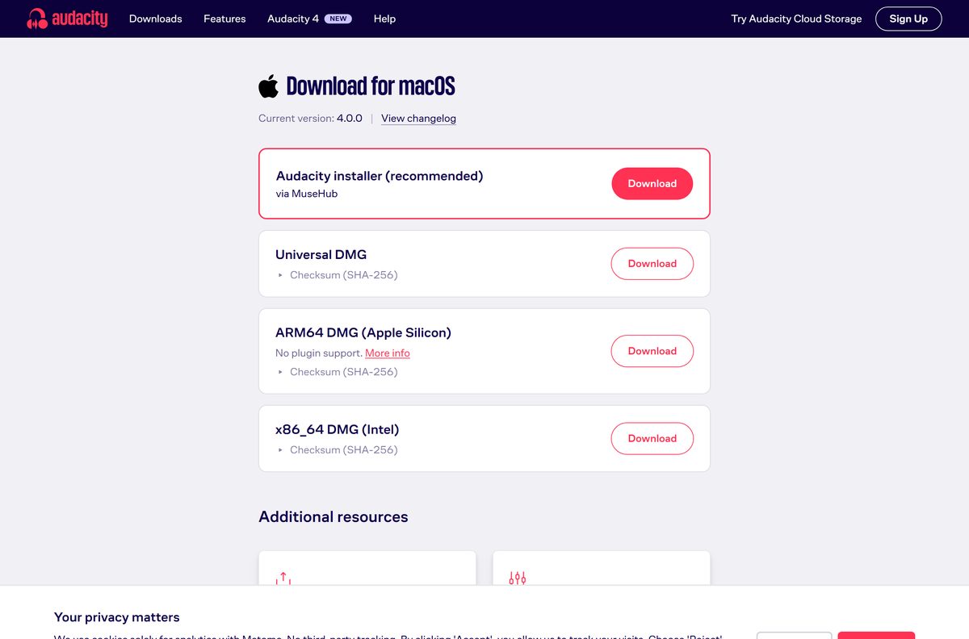The image size is (969, 639).
Task: Download the x86_64 DMG for Intel
Action: [652, 438]
